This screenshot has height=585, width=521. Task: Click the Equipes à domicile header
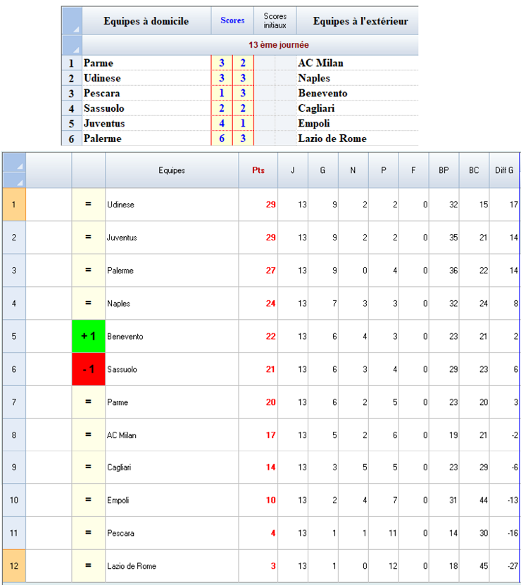[x=146, y=21]
